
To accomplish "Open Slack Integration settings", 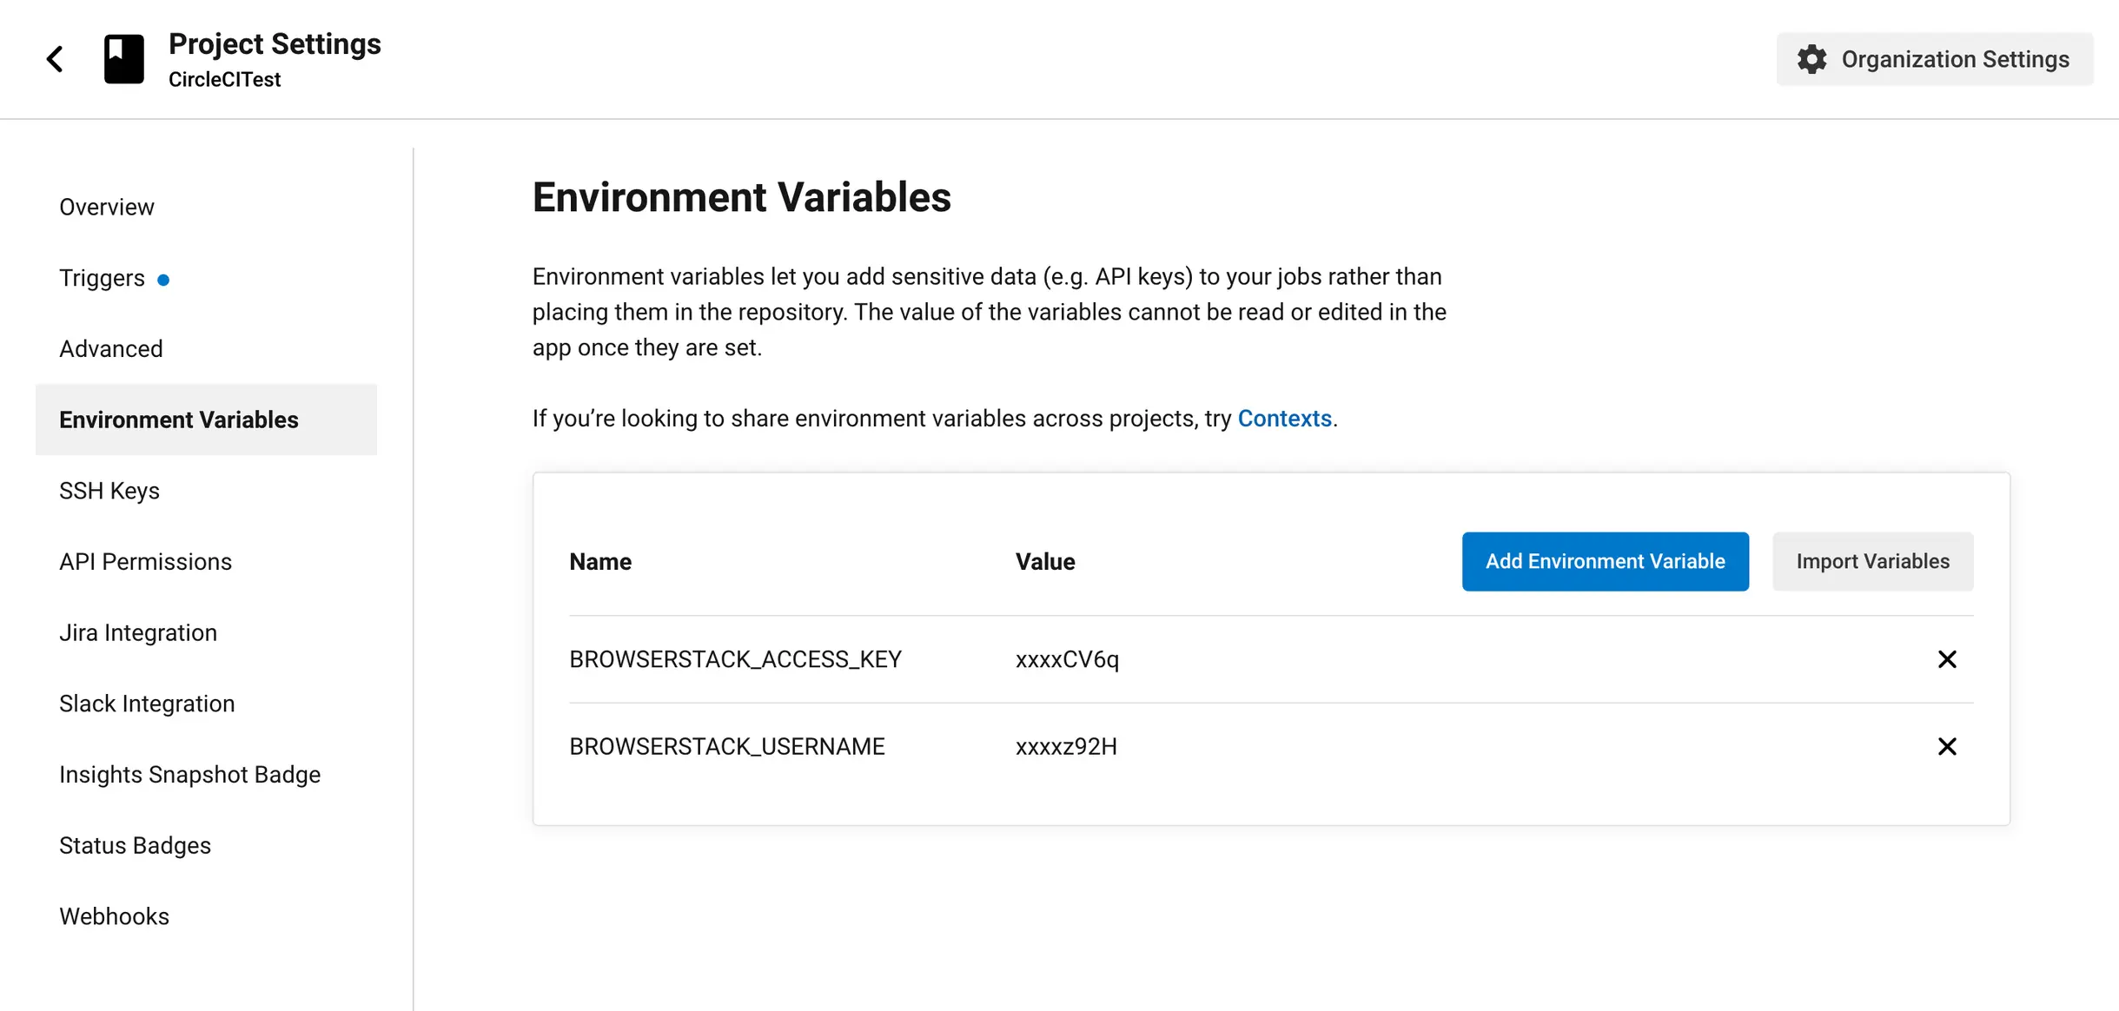I will coord(147,704).
